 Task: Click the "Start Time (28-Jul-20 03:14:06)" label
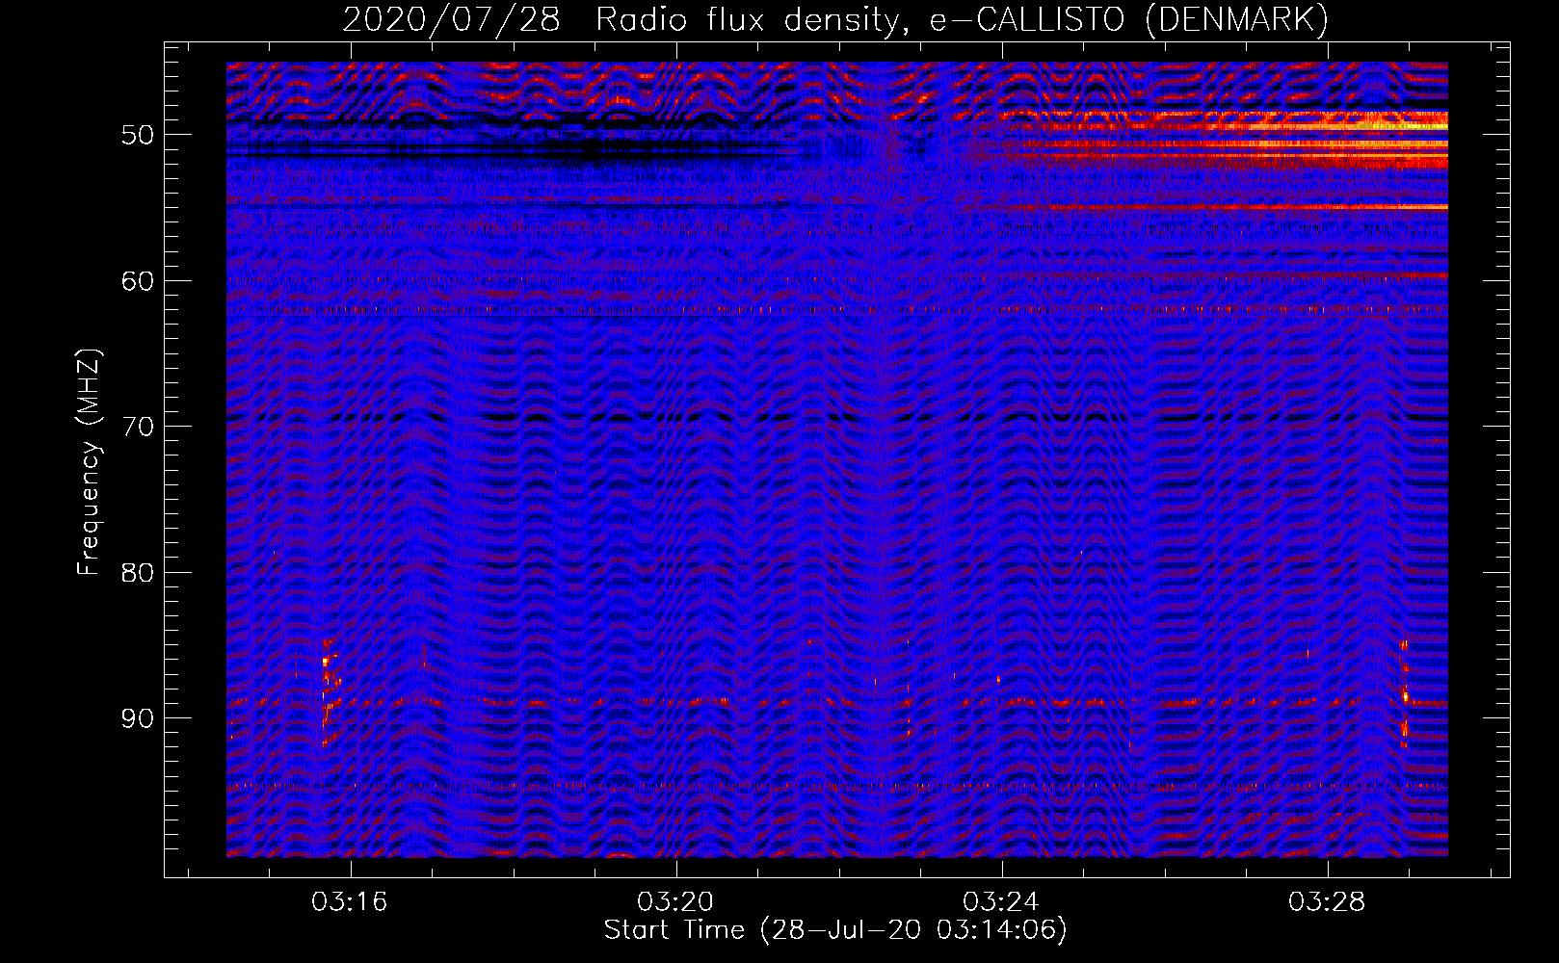tap(835, 930)
